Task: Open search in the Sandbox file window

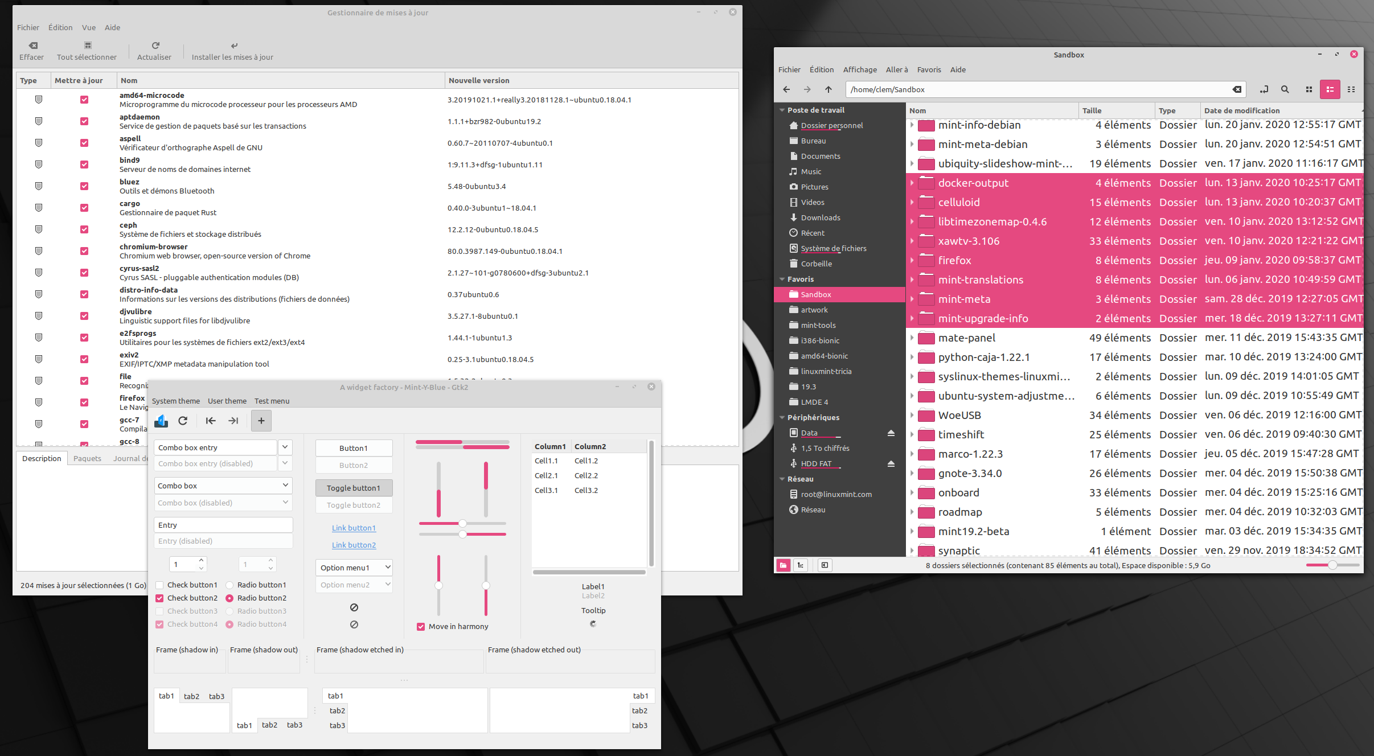Action: tap(1285, 89)
